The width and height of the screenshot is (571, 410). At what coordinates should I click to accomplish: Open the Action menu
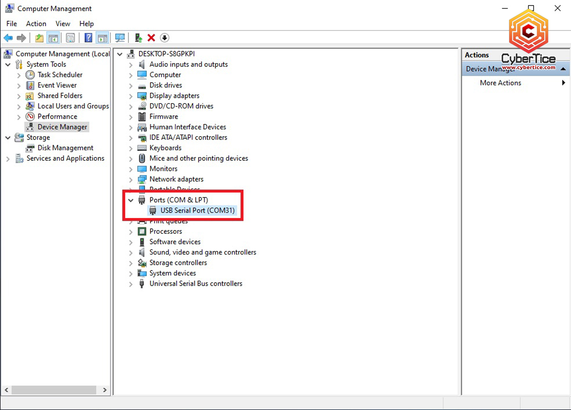[36, 24]
